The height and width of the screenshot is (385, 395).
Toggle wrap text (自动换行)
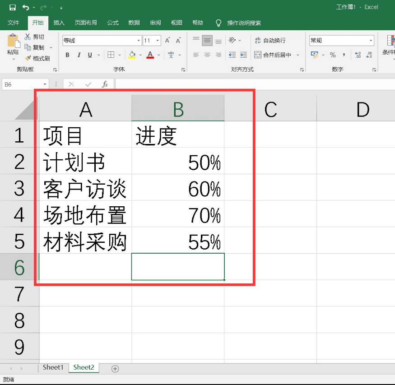pos(270,41)
